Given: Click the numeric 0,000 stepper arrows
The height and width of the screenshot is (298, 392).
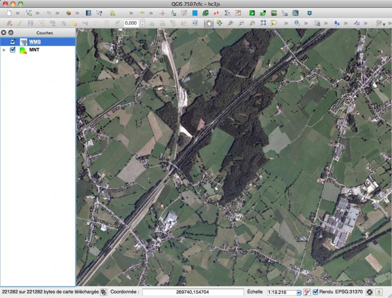Looking at the screenshot, I should 142,23.
